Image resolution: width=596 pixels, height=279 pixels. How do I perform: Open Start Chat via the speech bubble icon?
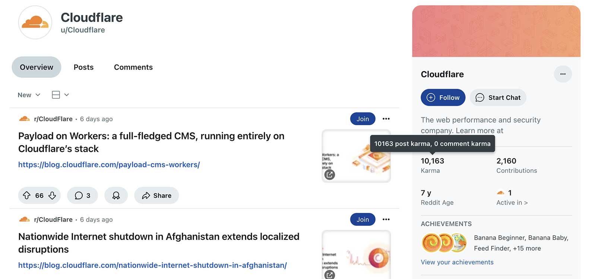[481, 98]
